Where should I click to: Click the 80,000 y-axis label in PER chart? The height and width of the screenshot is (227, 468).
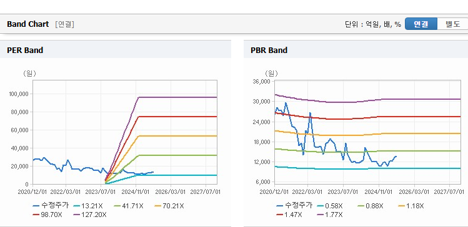tap(20, 112)
